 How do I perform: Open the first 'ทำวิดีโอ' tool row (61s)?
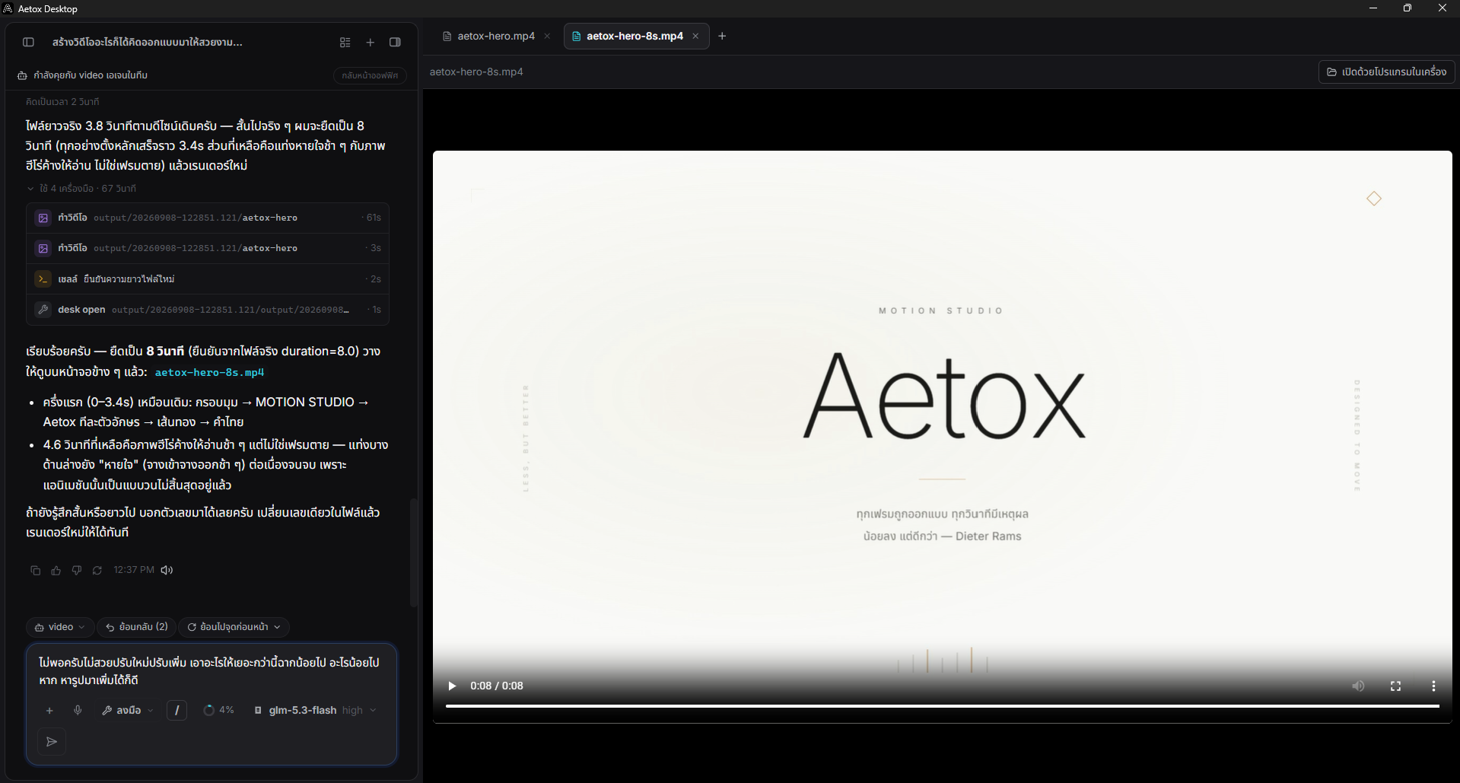pyautogui.click(x=208, y=218)
